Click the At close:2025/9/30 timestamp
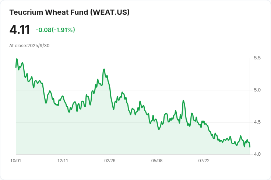The width and height of the screenshot is (271, 180). pyautogui.click(x=29, y=46)
